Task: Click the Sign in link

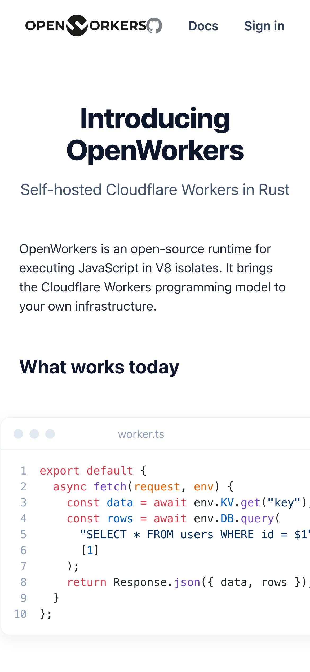Action: click(x=264, y=26)
